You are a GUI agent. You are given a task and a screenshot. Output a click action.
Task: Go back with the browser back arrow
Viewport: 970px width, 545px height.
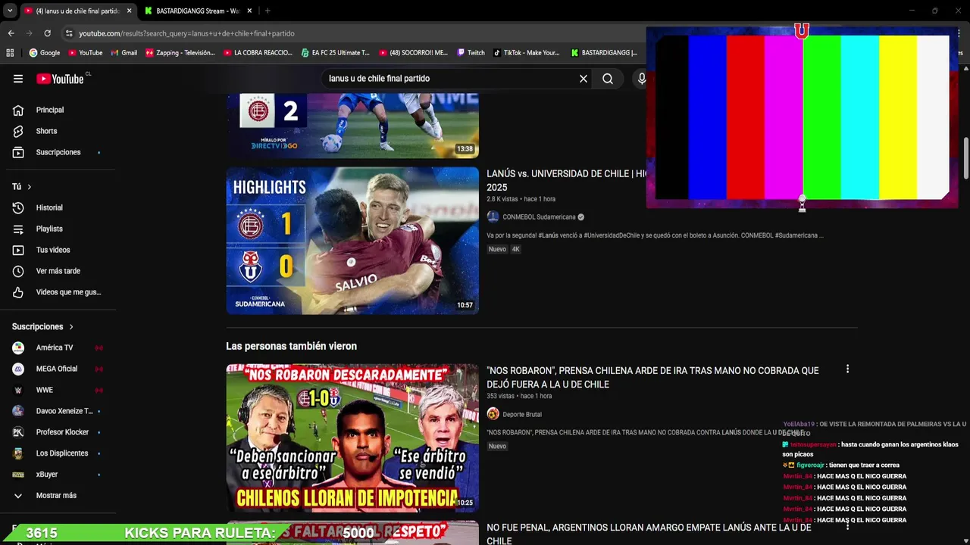coord(11,33)
